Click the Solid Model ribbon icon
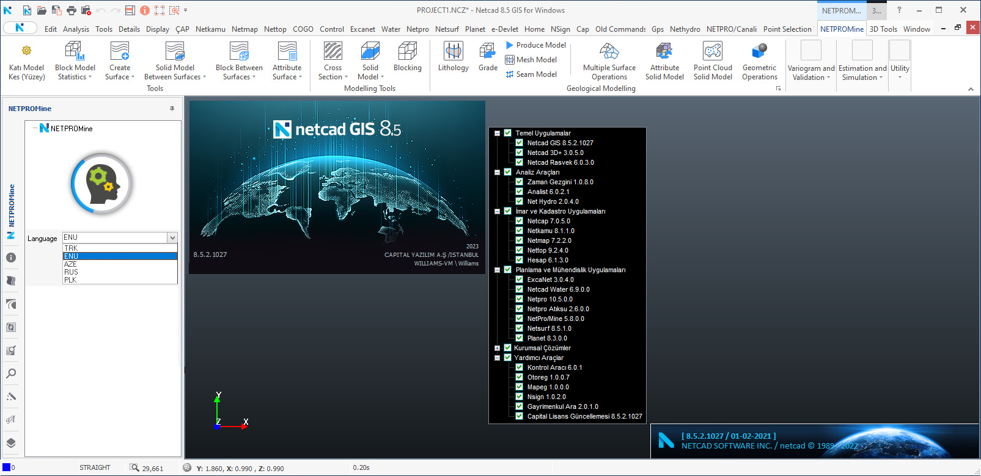981x476 pixels. click(370, 51)
